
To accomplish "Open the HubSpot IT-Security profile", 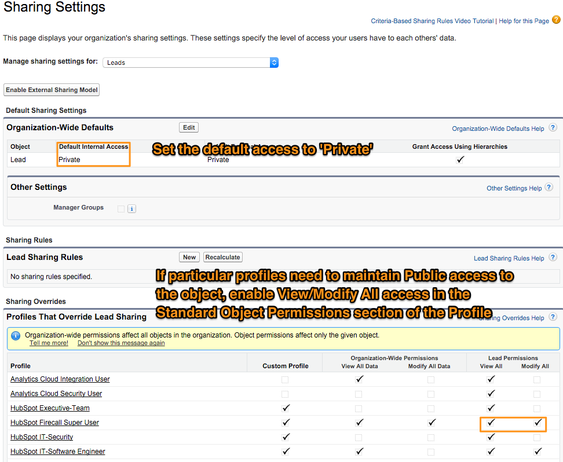I will [x=42, y=437].
